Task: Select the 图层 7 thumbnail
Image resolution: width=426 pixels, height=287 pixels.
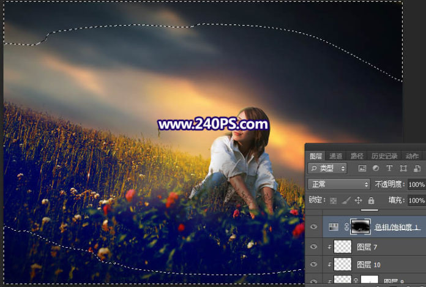Action: 342,247
